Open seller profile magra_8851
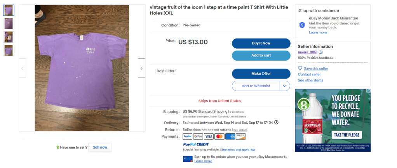Viewport: 397px width, 168px height. point(308,52)
